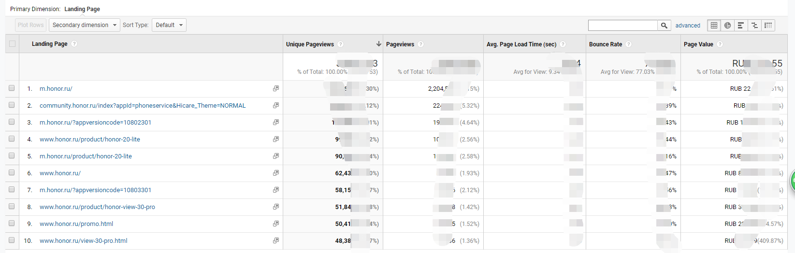The image size is (795, 253).
Task: Open the Secondary dimension dropdown
Action: 85,25
